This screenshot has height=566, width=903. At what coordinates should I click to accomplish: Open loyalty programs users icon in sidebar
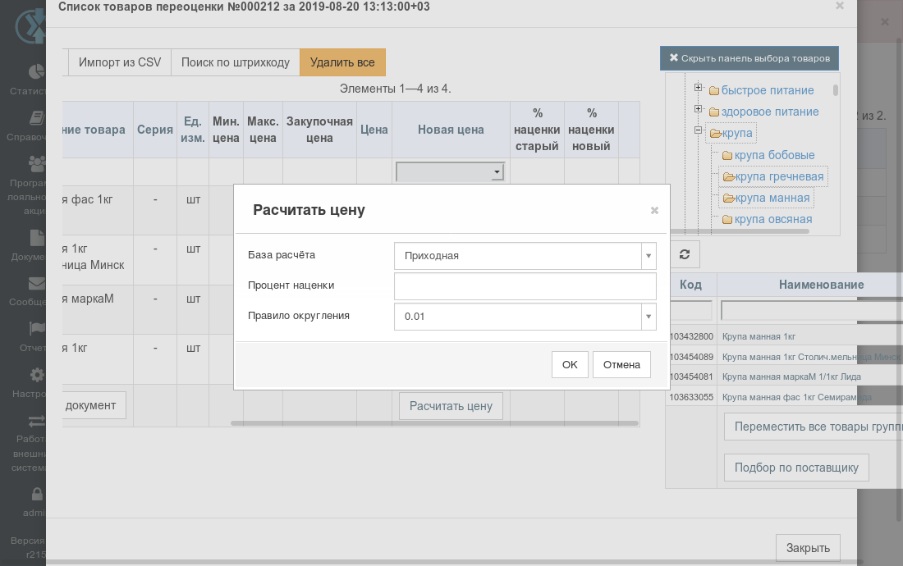point(37,164)
